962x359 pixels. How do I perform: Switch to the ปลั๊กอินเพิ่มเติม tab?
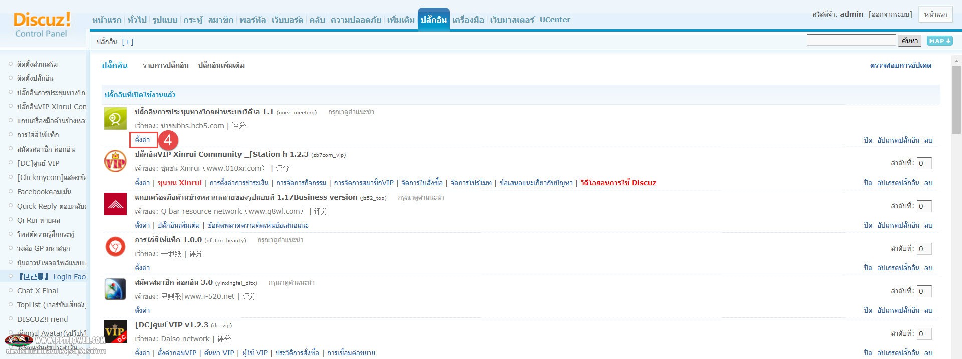pyautogui.click(x=221, y=65)
